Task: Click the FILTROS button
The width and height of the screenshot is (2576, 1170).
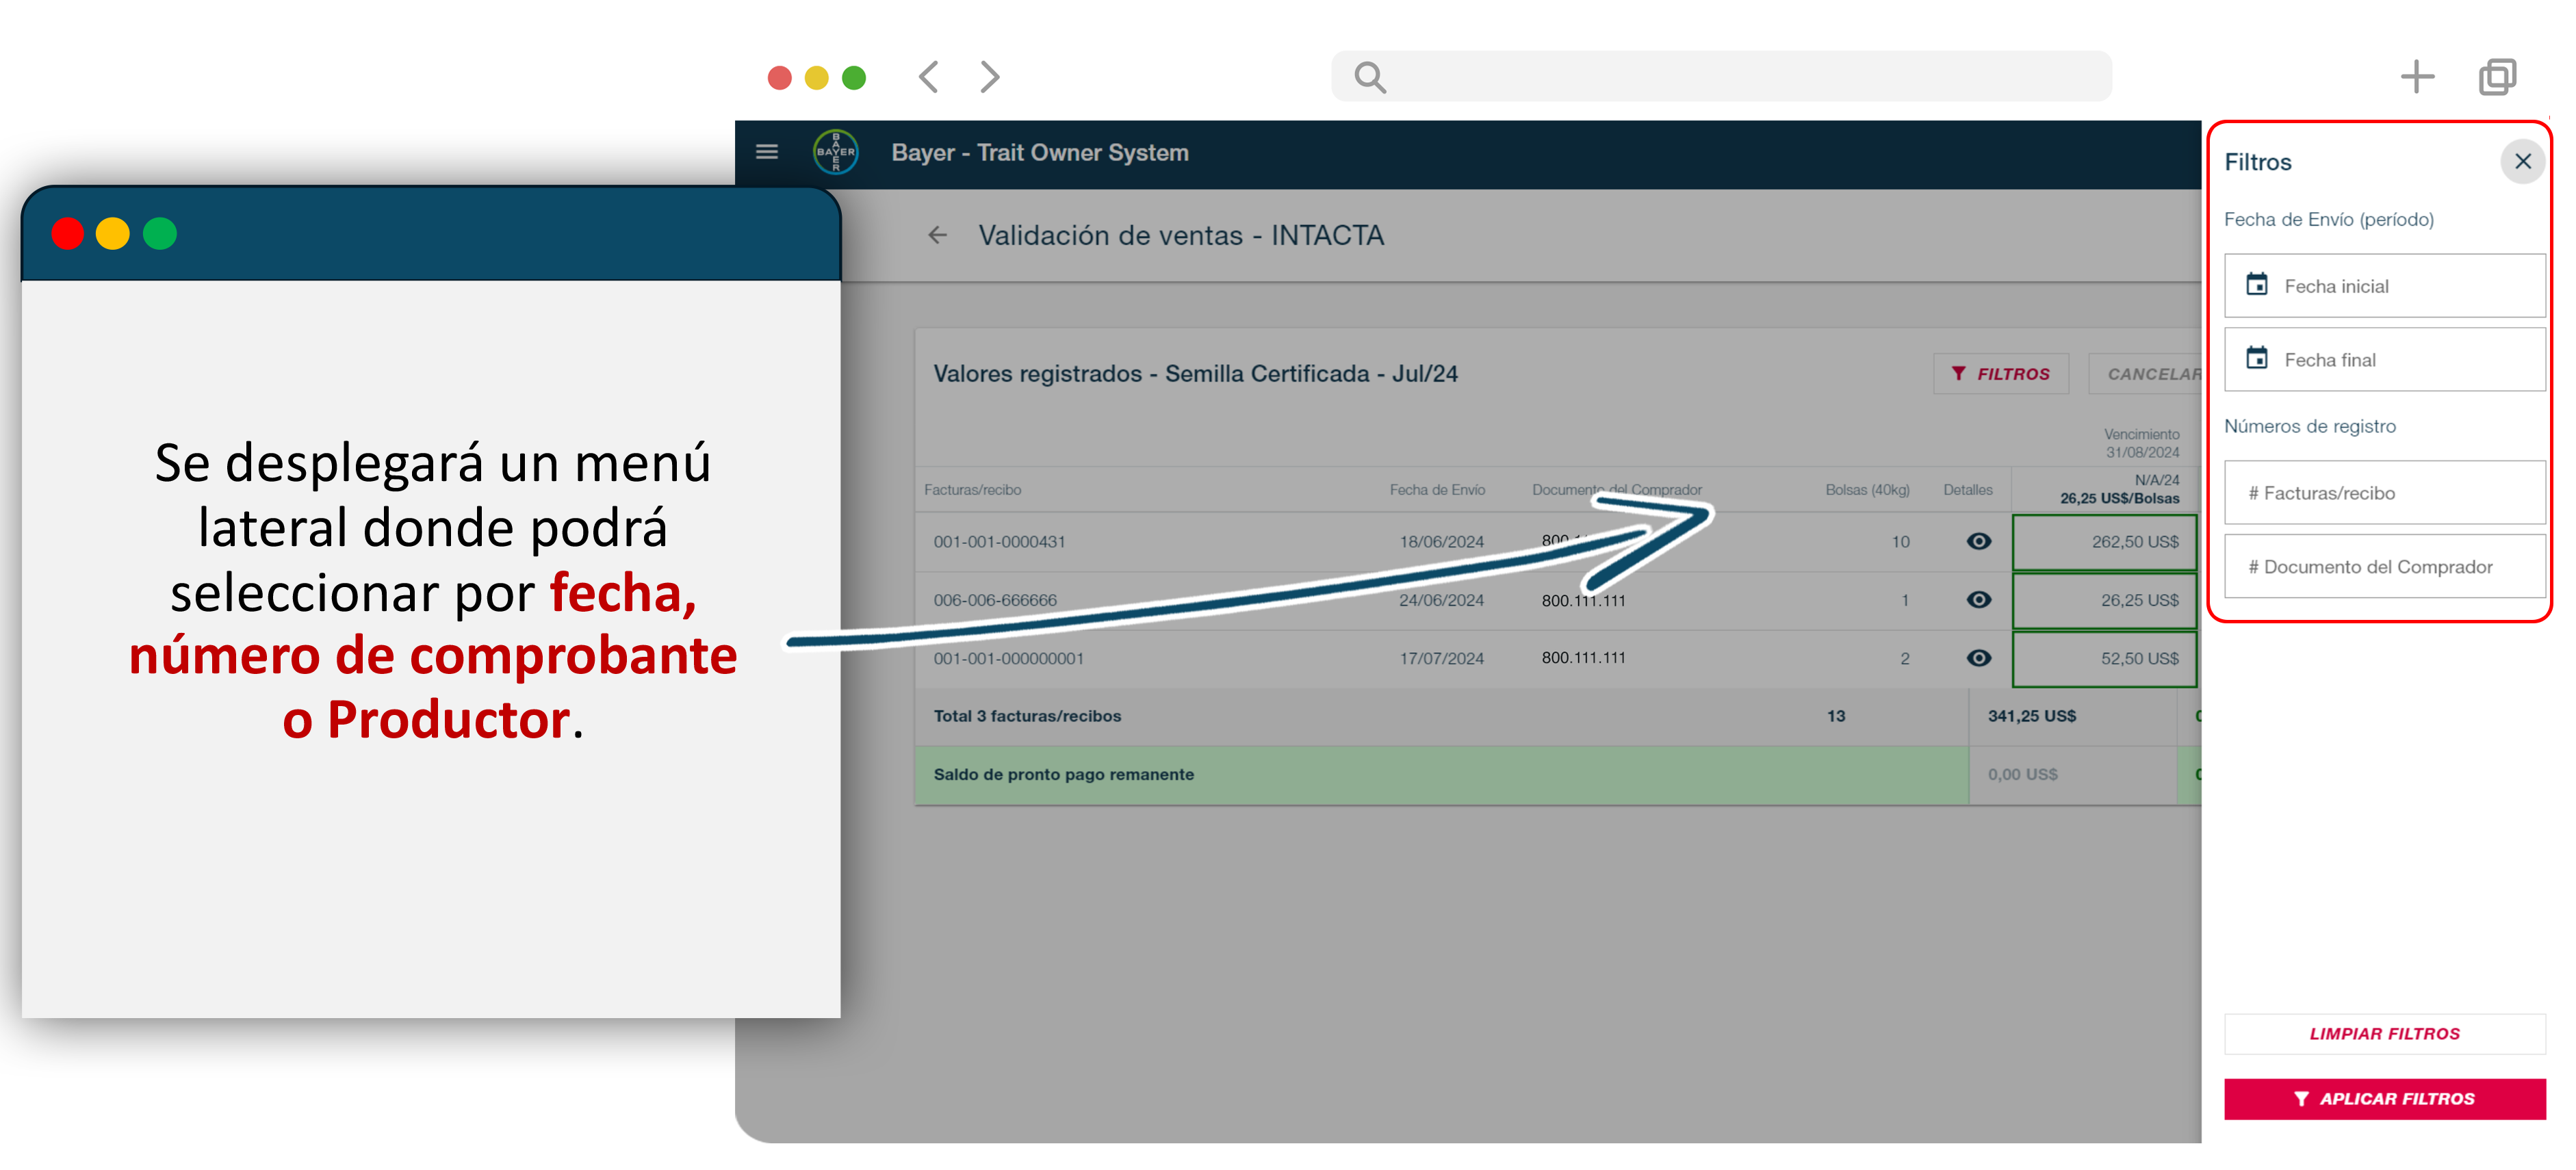Action: 2000,374
